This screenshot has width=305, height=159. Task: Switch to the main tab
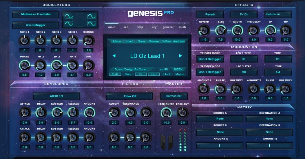tap(112, 27)
